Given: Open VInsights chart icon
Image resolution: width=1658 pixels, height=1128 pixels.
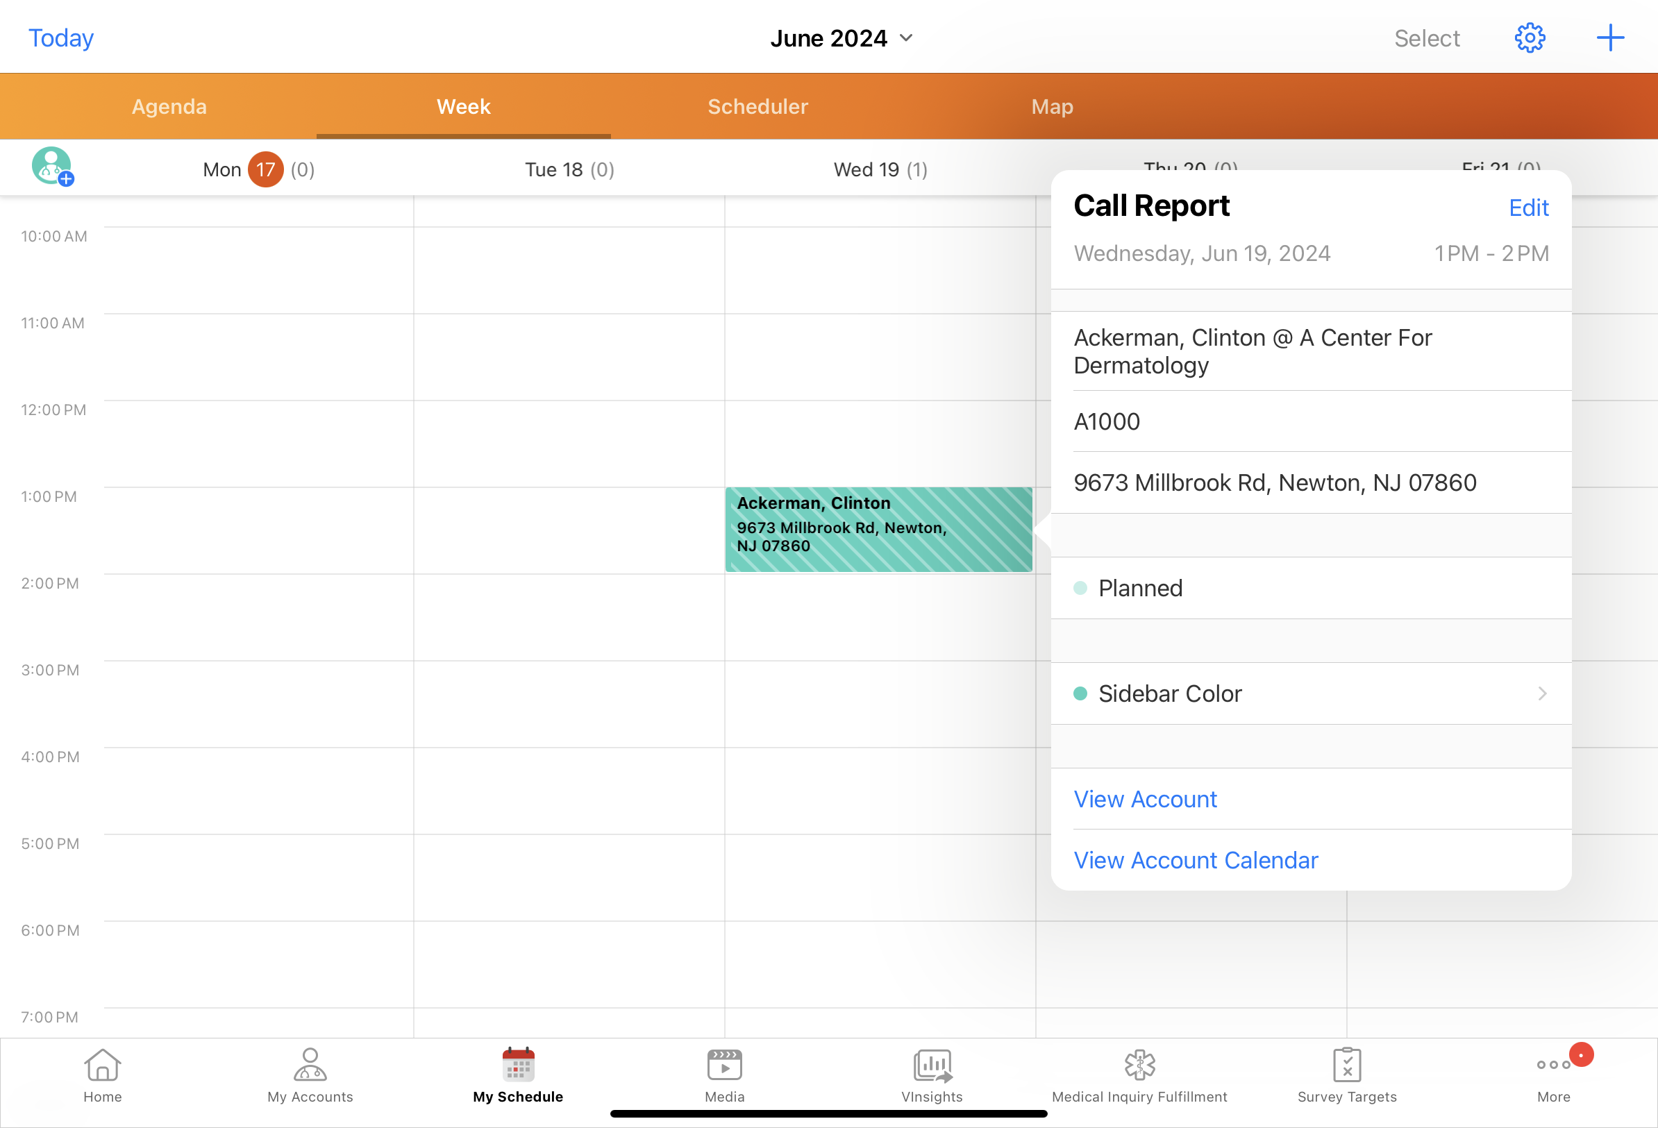Looking at the screenshot, I should [932, 1066].
